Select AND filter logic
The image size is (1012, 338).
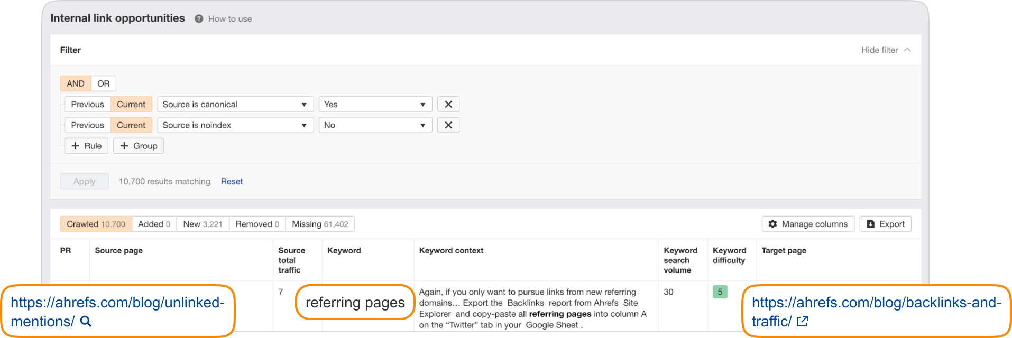point(76,83)
